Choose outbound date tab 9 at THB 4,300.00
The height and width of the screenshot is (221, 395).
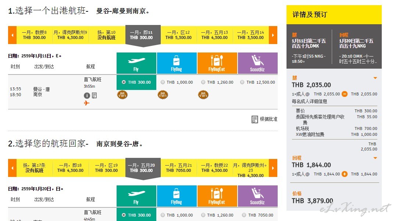click(70, 35)
